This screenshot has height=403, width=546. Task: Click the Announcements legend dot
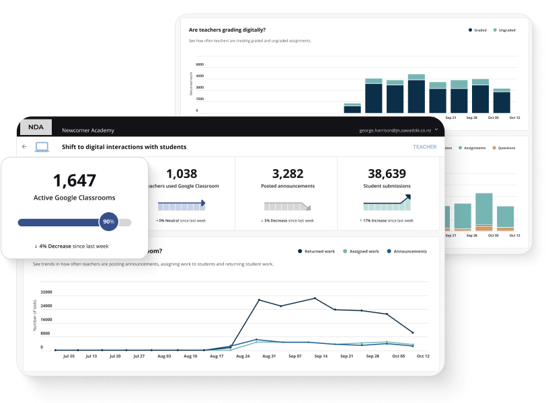(x=390, y=251)
